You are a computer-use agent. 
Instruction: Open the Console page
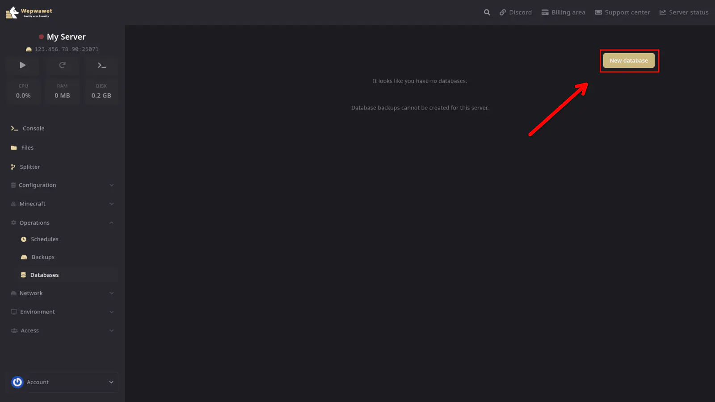34,129
